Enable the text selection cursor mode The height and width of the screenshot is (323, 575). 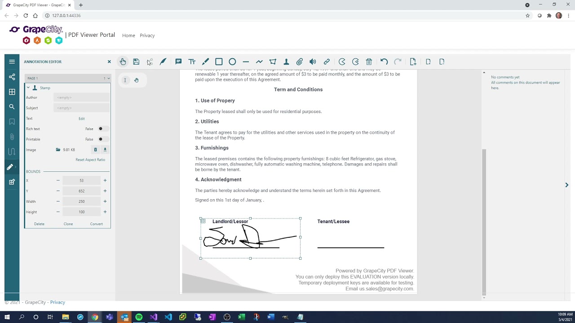tap(125, 80)
